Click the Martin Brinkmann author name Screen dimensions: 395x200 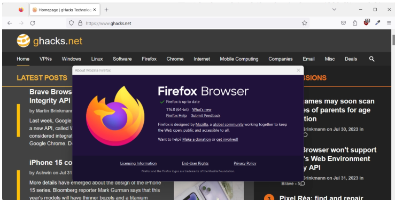coord(54,111)
